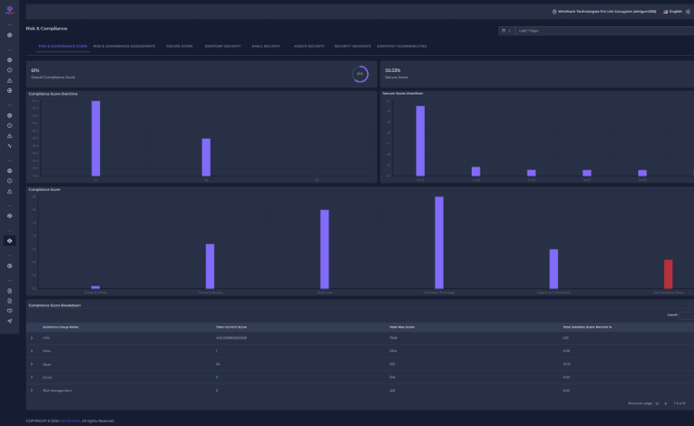694x426 pixels.
Task: Click the red Your Compliance Score bar
Action: click(x=668, y=274)
